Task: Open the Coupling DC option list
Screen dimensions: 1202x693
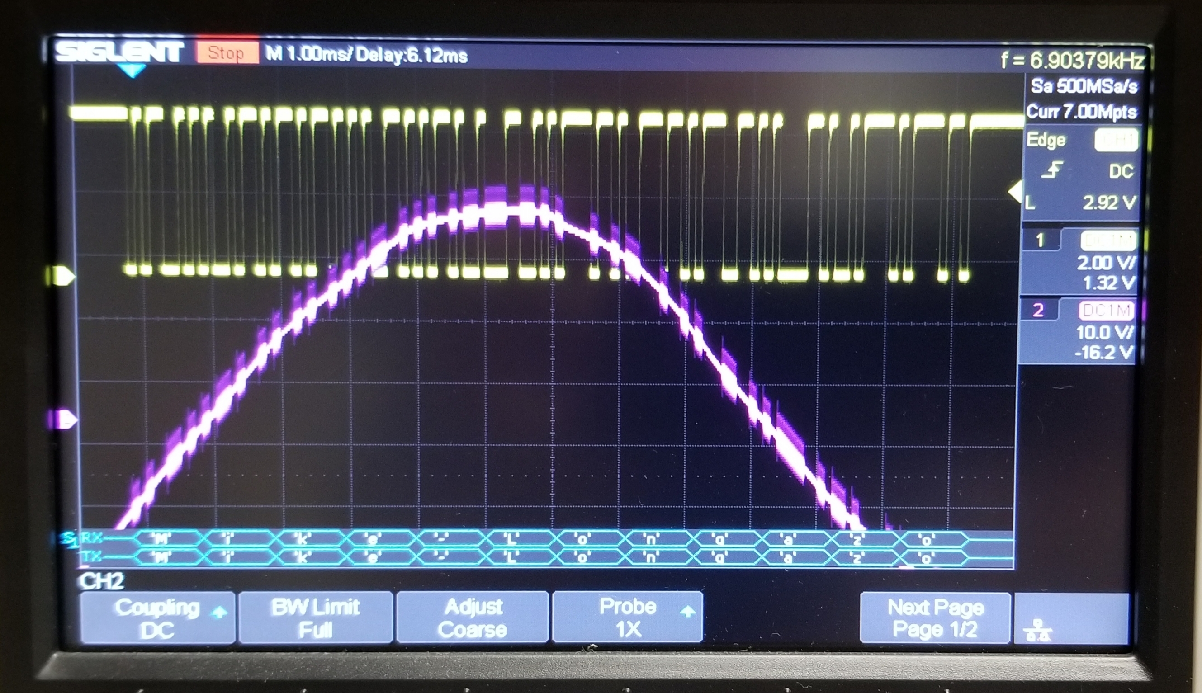Action: click(157, 618)
